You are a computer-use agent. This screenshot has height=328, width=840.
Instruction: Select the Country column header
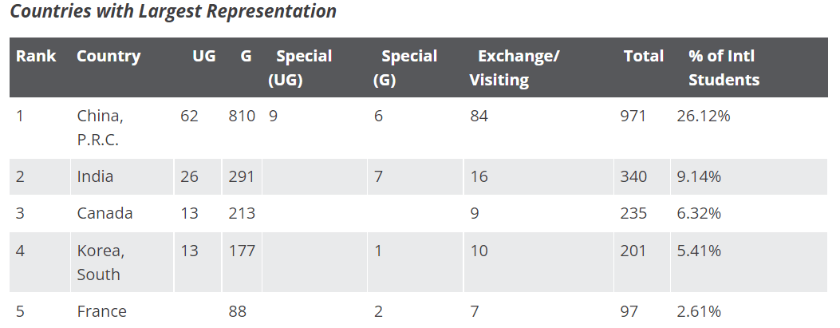point(108,56)
